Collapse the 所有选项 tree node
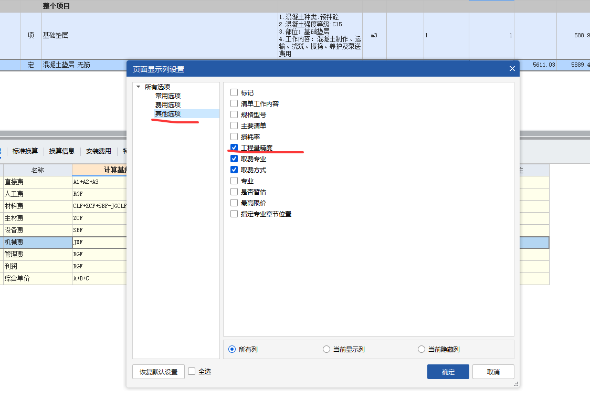Screen dimensions: 590x409 click(x=138, y=87)
